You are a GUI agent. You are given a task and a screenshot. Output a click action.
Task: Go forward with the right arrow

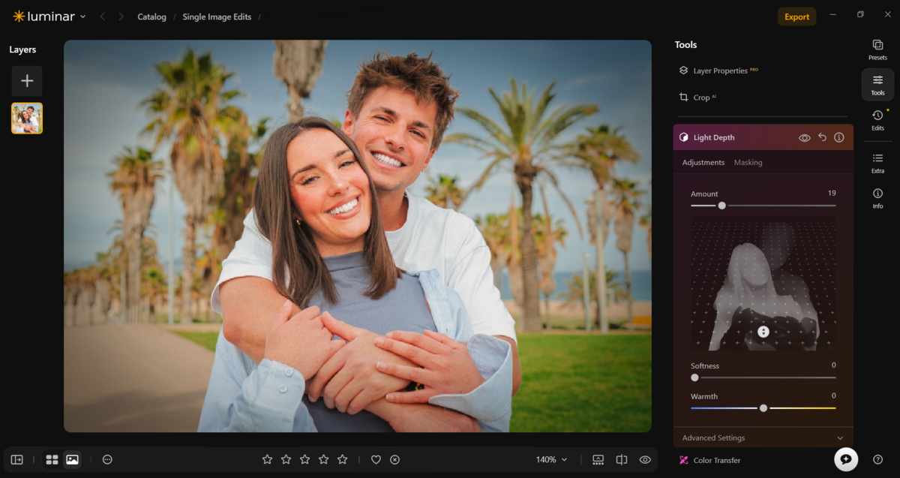click(x=121, y=17)
